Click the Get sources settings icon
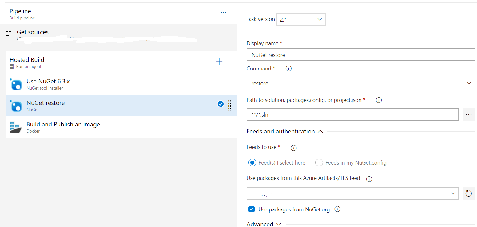477x227 pixels. (8, 33)
